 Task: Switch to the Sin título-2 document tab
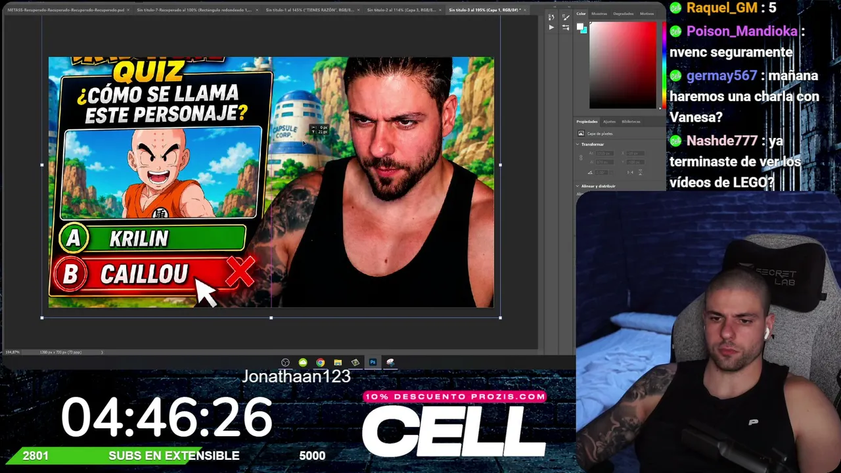click(x=401, y=10)
